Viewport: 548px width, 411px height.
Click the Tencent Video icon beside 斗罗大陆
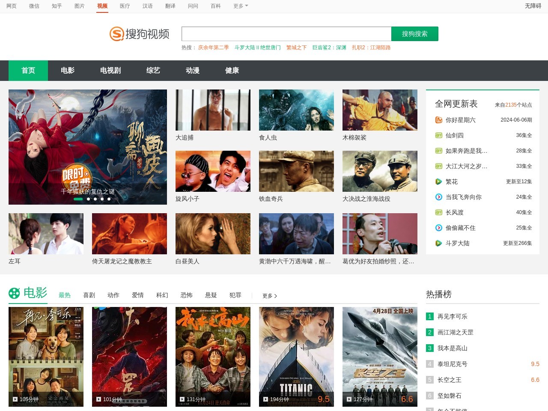pos(439,243)
